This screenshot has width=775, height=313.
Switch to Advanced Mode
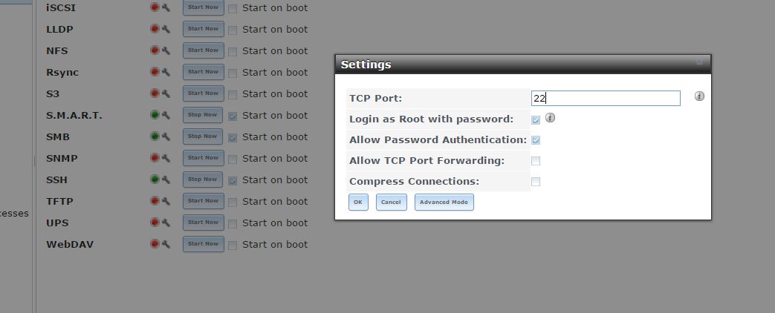(444, 202)
